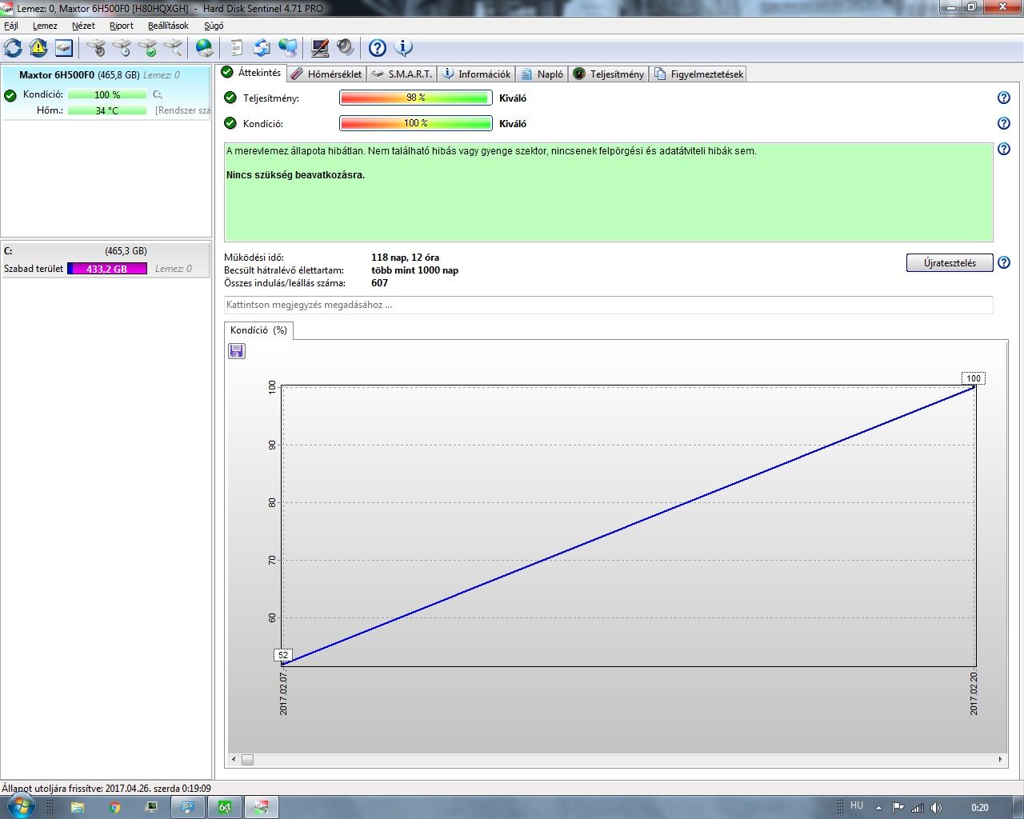
Task: Click the chart scrollbar right arrow
Action: coord(1000,760)
